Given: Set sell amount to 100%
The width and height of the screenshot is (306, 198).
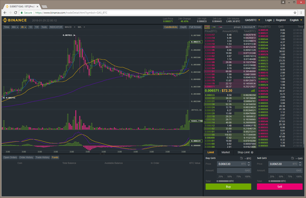Looking at the screenshot, I should point(299,176).
